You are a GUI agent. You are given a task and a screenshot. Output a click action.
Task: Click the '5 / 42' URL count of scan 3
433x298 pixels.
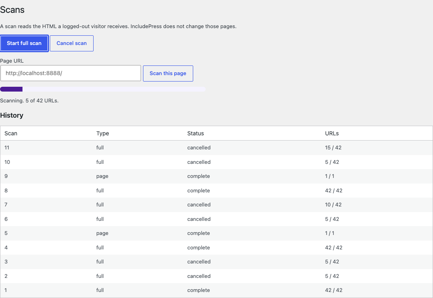point(332,261)
